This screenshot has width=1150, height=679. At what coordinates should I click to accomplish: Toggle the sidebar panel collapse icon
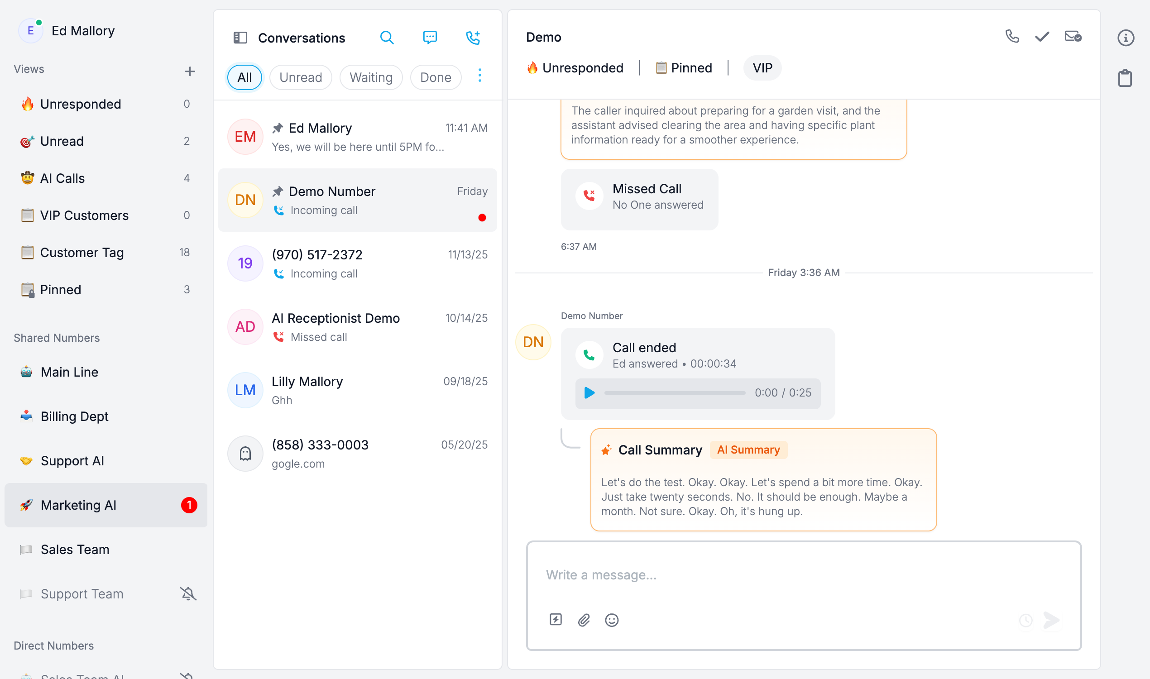click(x=240, y=38)
